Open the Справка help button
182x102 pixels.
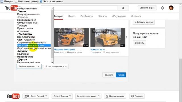tap(137, 96)
